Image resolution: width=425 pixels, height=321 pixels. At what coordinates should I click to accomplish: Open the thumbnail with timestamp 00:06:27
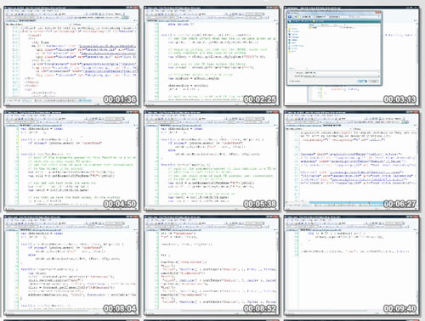coord(351,160)
